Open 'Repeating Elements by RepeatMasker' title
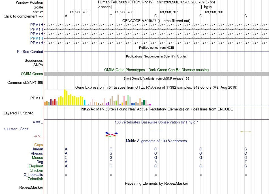This screenshot has width=269, height=194. pos(156,184)
